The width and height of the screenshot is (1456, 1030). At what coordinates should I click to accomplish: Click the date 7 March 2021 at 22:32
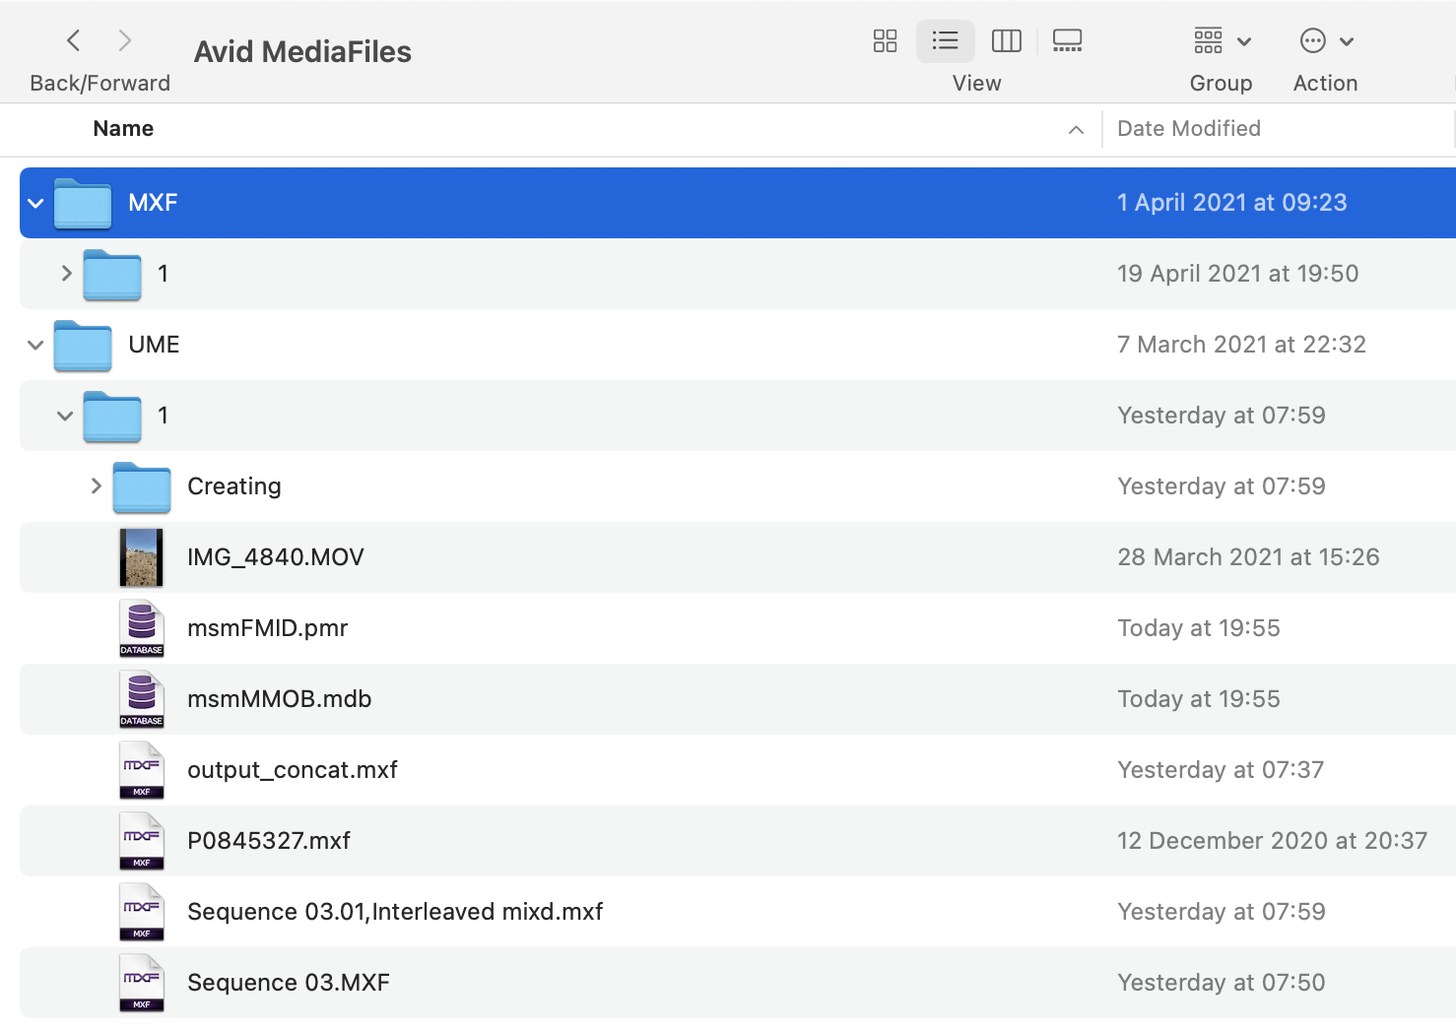pyautogui.click(x=1241, y=345)
